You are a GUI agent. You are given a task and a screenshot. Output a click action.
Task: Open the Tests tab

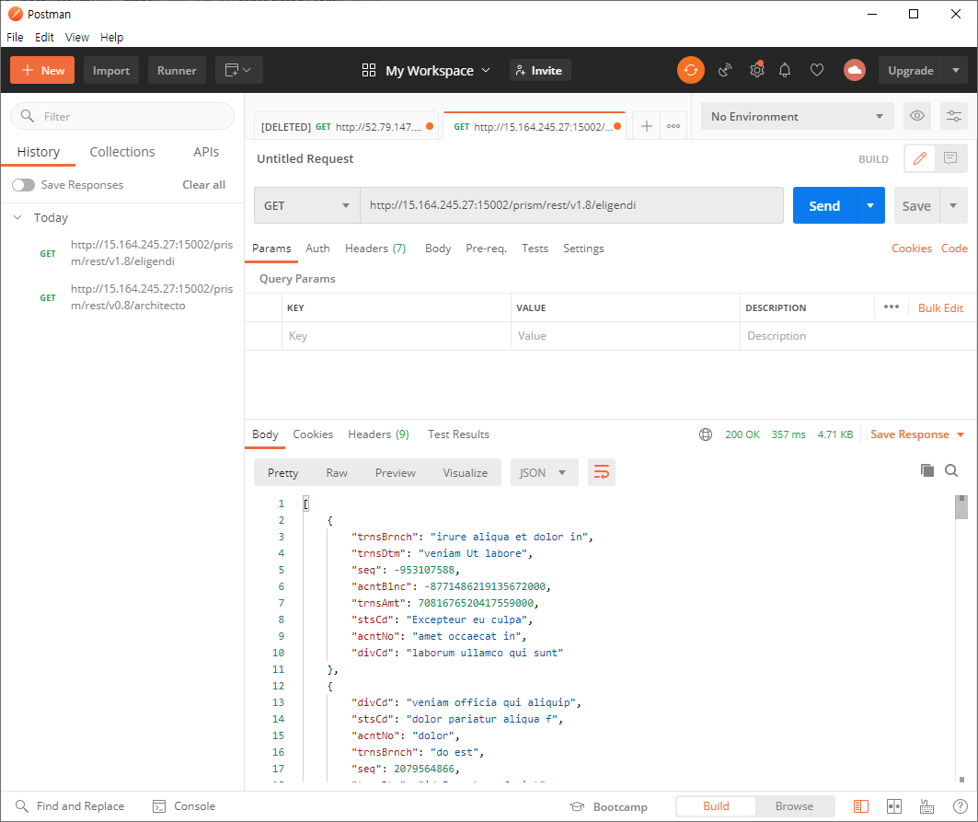(535, 249)
